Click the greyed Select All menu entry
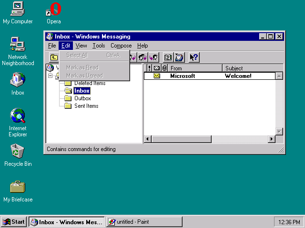Screen dimensions: 305x228 point(94,55)
